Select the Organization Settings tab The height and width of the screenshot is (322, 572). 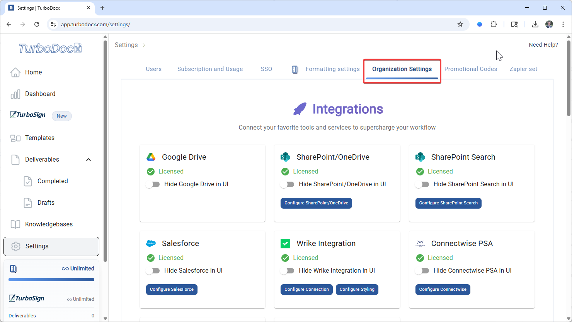(x=402, y=69)
